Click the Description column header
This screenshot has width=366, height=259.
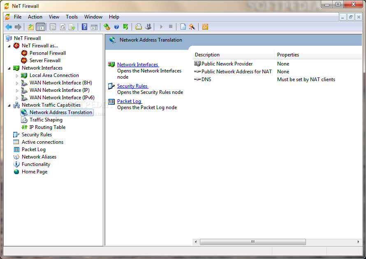(234, 55)
